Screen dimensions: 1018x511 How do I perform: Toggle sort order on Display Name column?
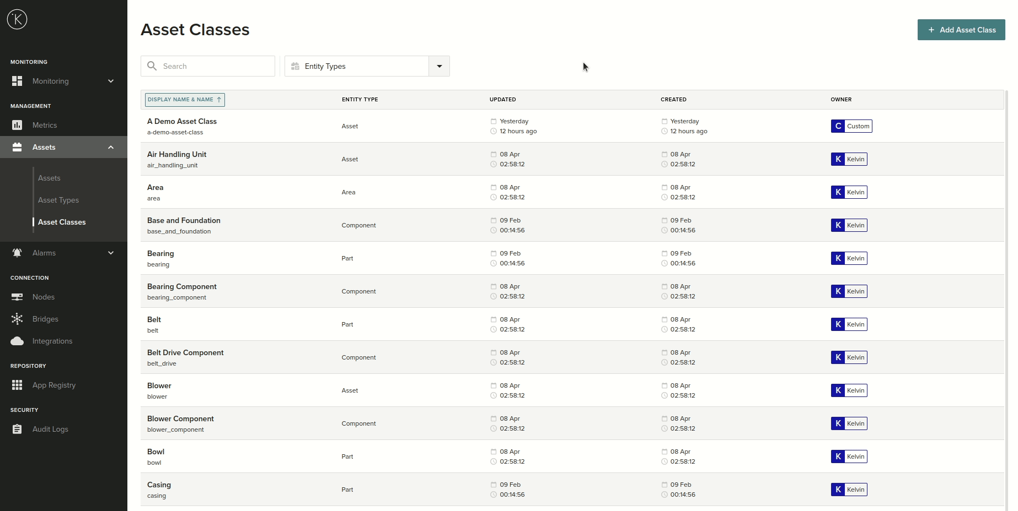click(185, 100)
